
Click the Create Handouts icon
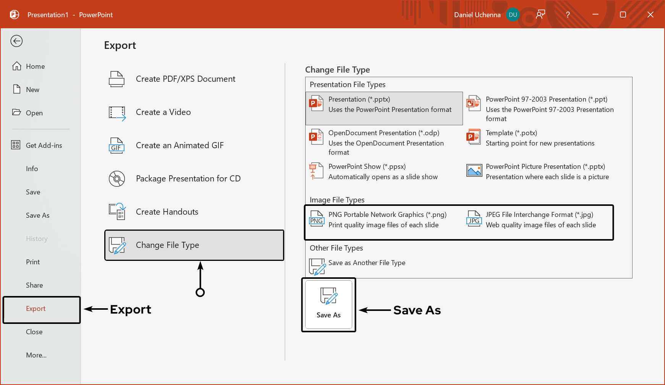[117, 212]
